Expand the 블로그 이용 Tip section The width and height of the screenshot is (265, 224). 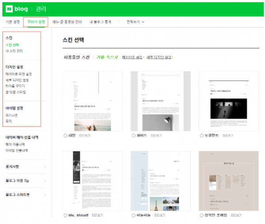(26, 181)
